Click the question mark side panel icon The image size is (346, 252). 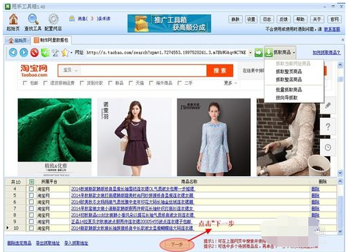(328, 127)
